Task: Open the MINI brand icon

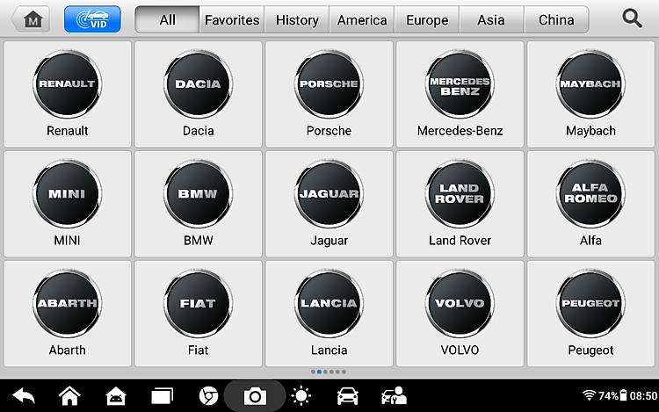Action: (x=68, y=194)
